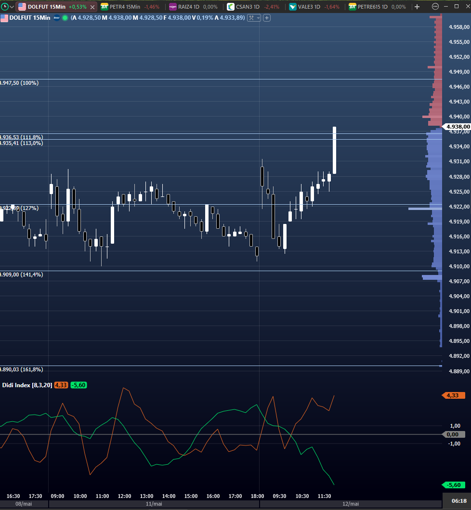Click the US flag icon in chart header
471x510 pixels.
tap(4, 18)
